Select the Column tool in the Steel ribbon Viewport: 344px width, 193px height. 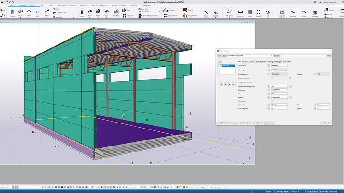pyautogui.click(x=12, y=11)
